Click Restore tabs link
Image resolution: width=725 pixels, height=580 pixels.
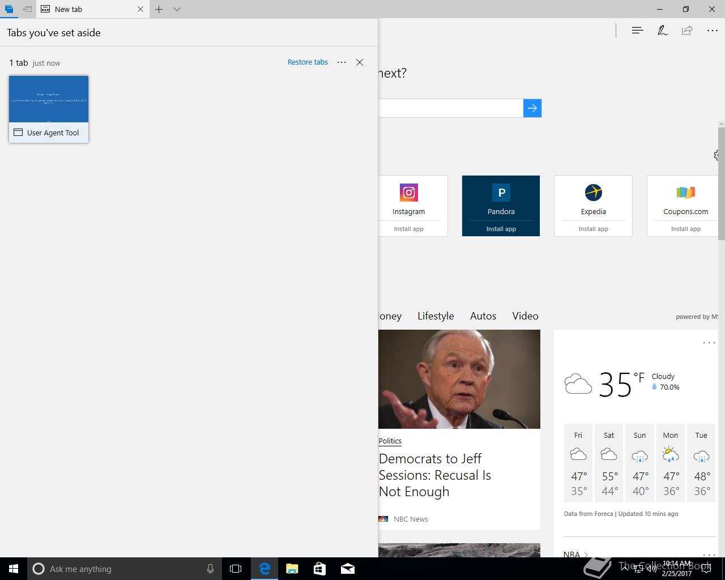point(308,62)
